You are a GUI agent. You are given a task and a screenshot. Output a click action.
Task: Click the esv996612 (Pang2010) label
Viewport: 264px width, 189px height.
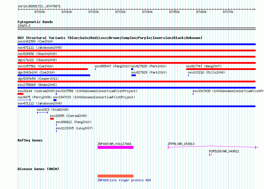pyautogui.click(x=74, y=122)
